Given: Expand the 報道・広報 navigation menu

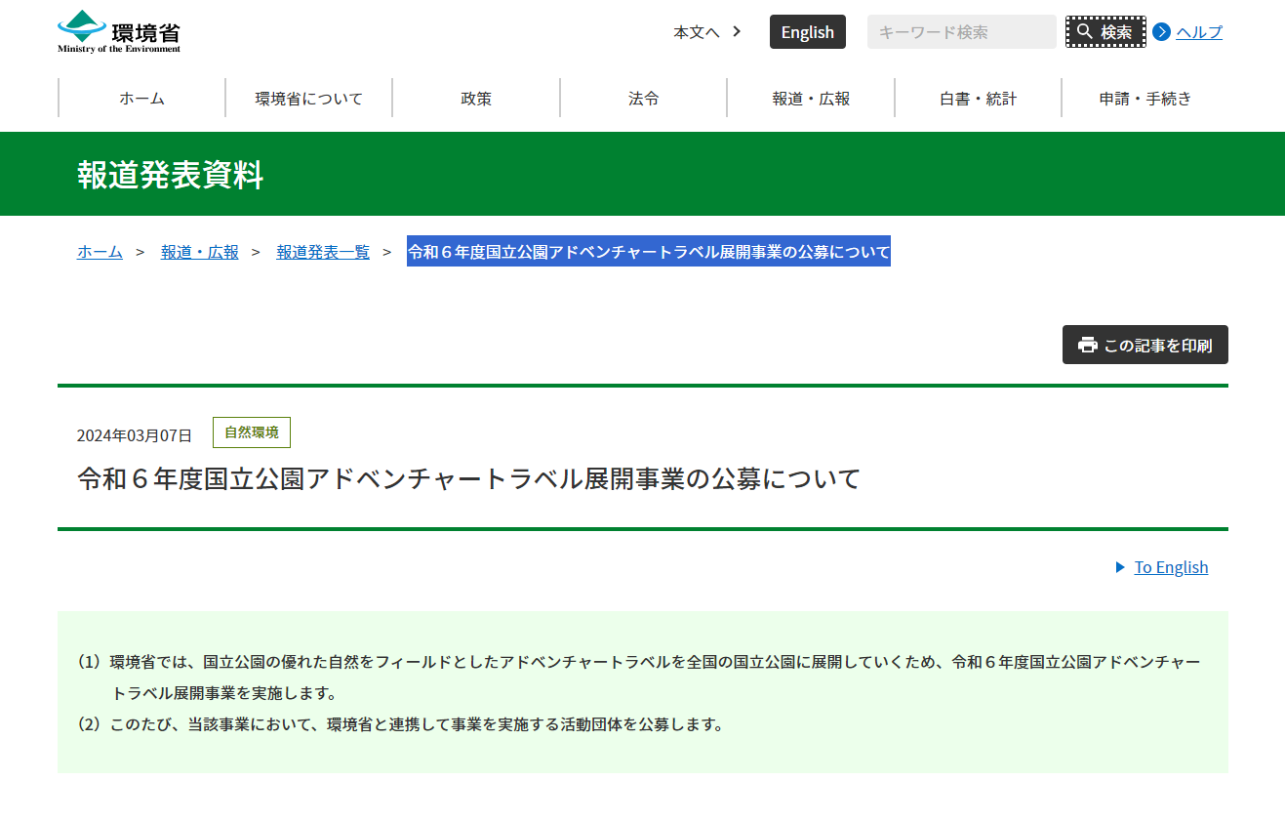Looking at the screenshot, I should 811,98.
